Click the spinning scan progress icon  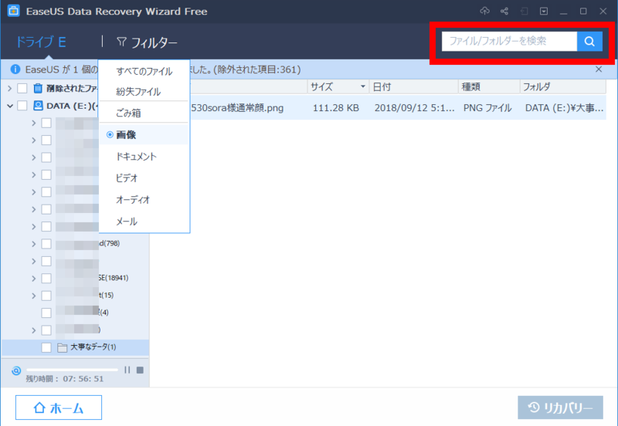click(16, 370)
